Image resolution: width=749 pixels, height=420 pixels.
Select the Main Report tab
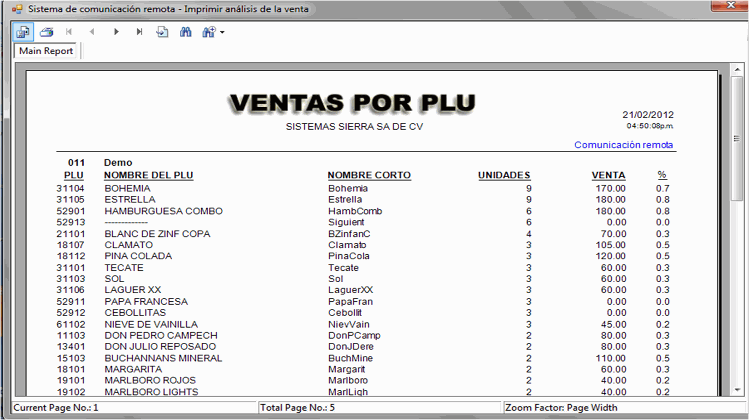point(46,51)
